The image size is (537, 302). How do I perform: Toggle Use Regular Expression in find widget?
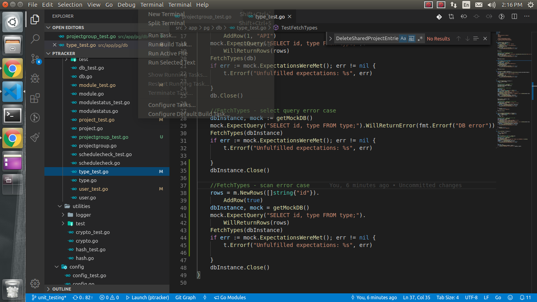point(420,39)
